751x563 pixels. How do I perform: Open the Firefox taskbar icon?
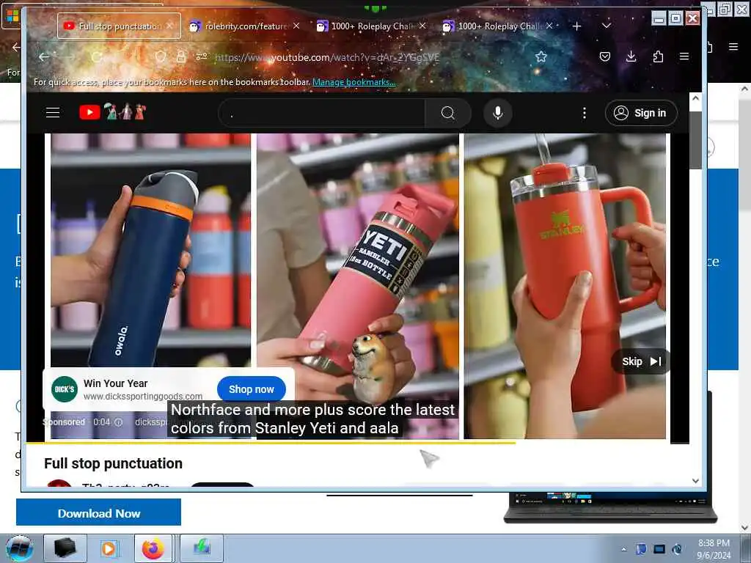(x=153, y=548)
